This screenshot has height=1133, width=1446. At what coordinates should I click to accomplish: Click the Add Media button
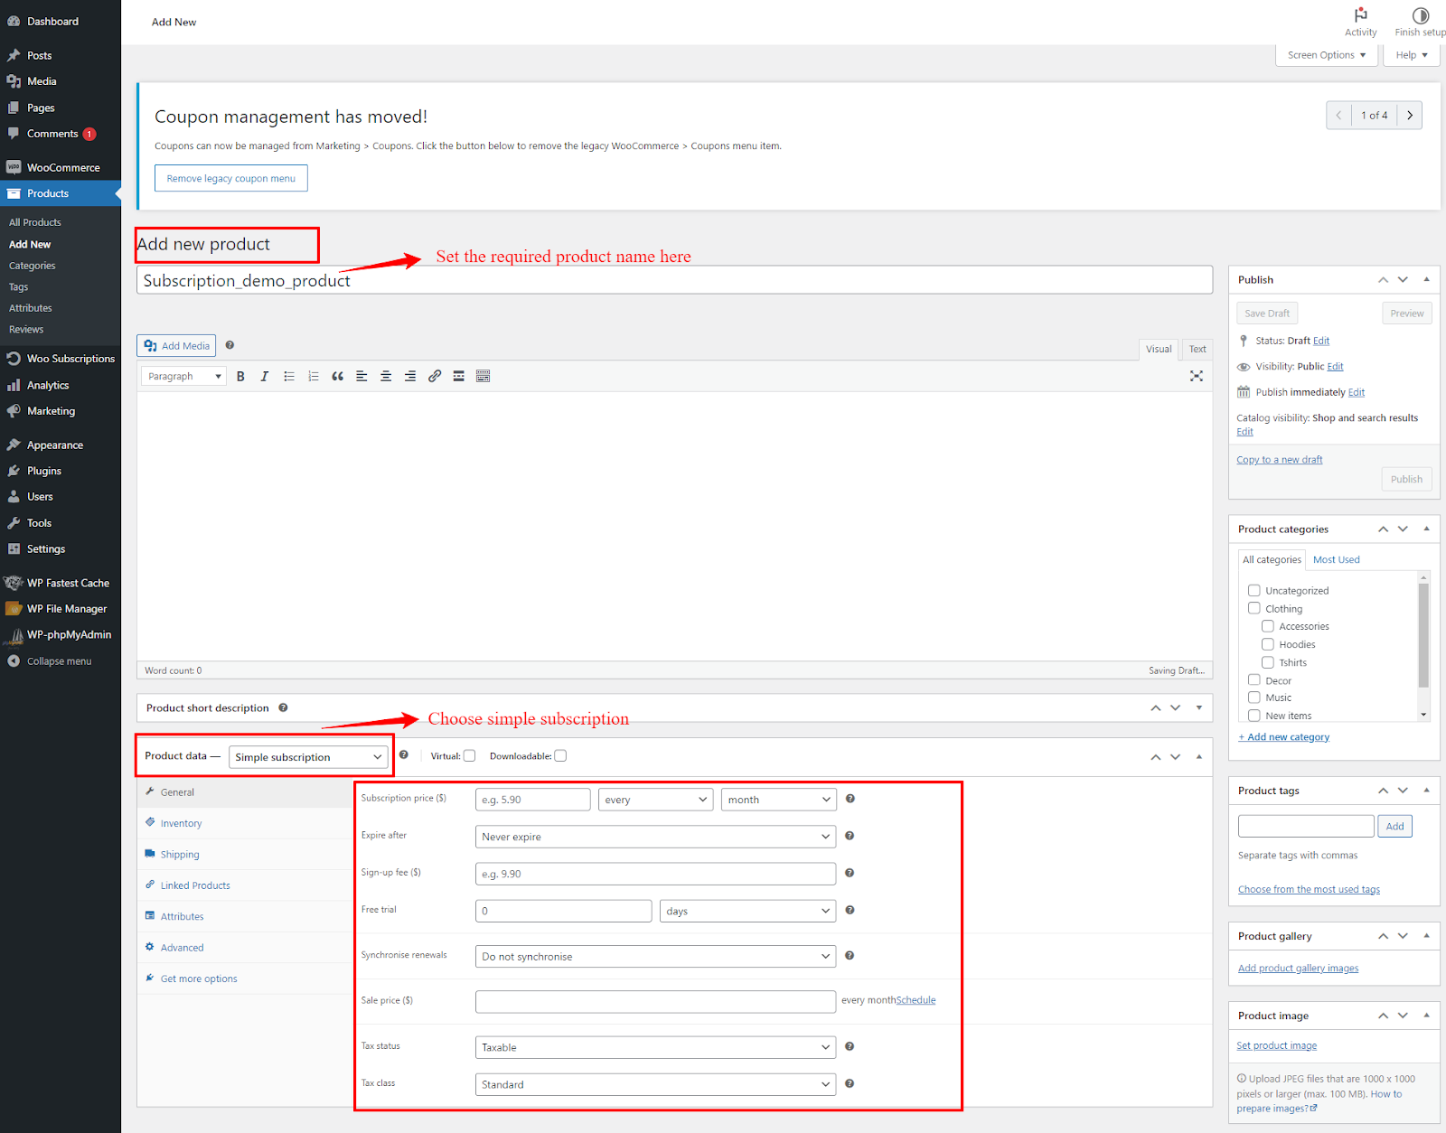[177, 345]
